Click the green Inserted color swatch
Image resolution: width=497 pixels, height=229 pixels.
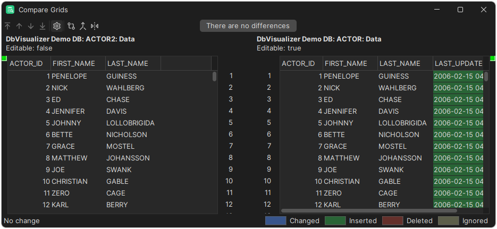(x=335, y=221)
